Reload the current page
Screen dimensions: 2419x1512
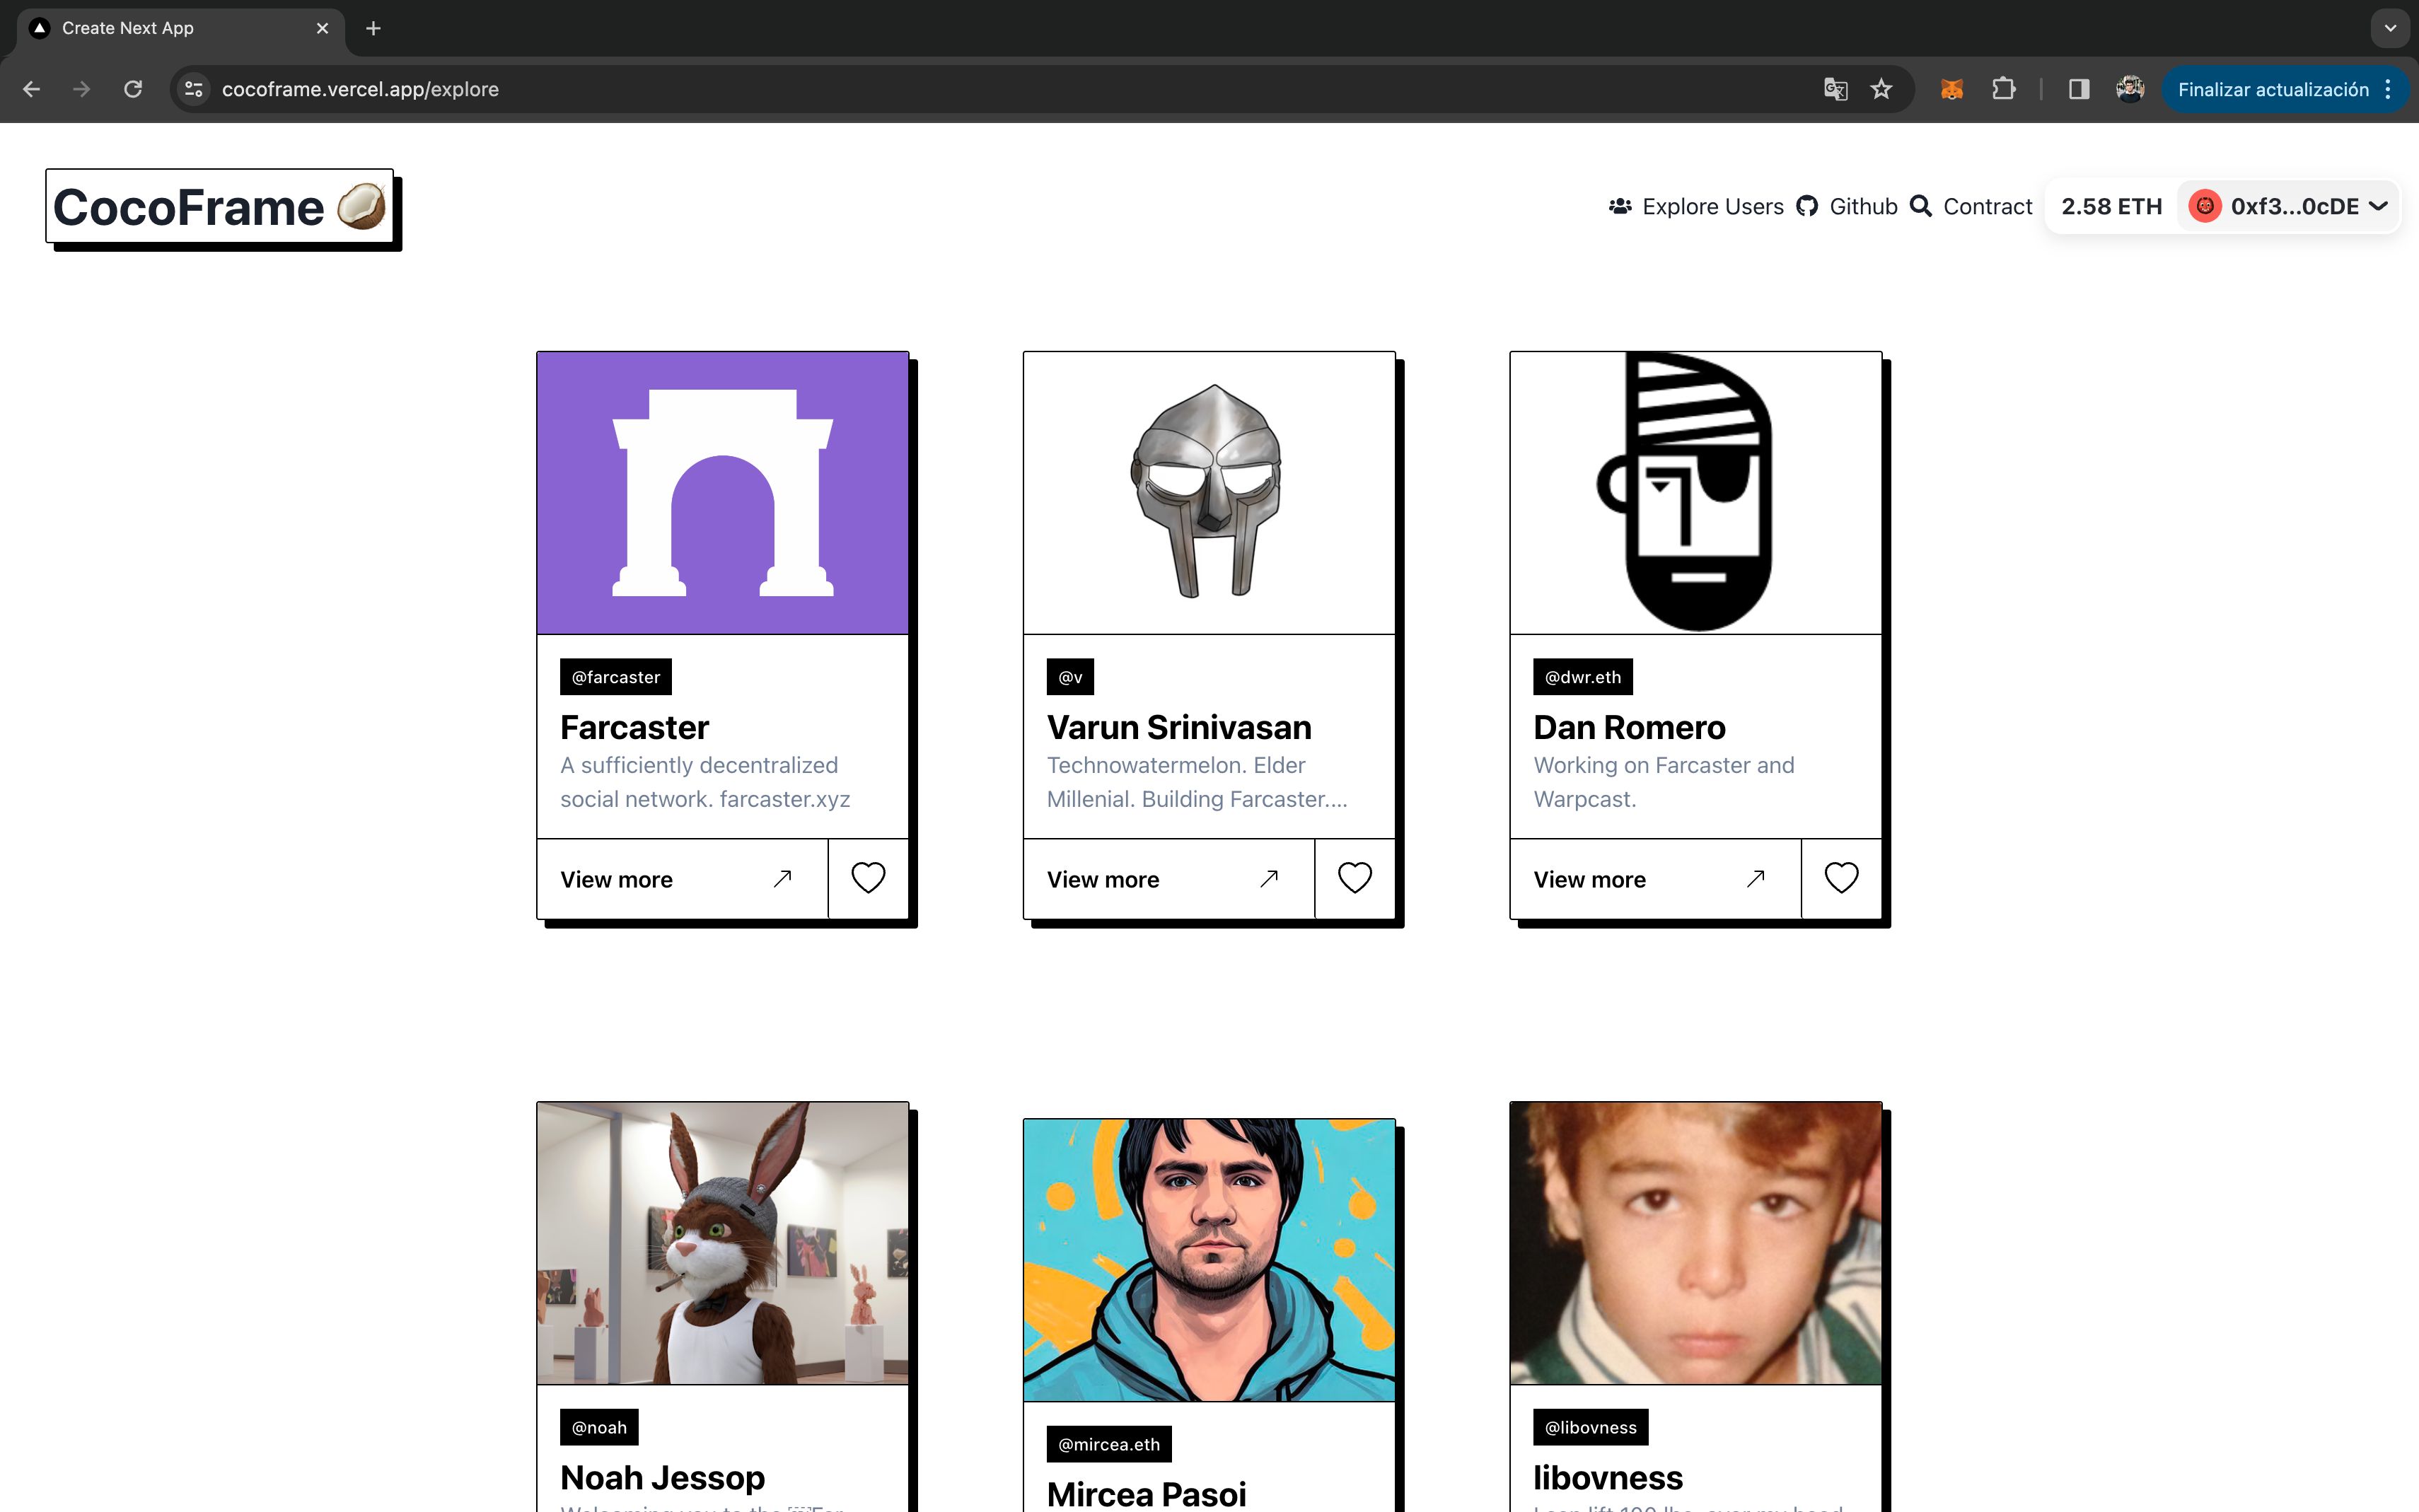[x=133, y=89]
